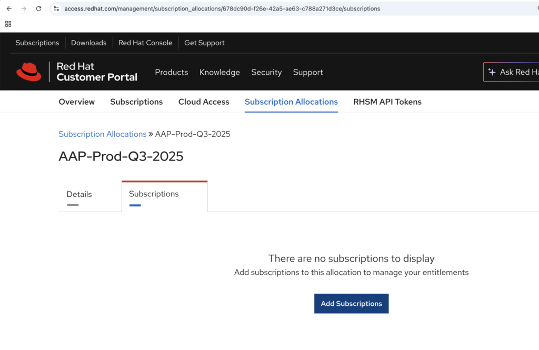539x350 pixels.
Task: Open the Cloud Access section
Action: coord(204,102)
